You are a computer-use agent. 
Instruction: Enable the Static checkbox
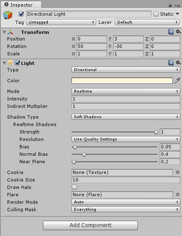pyautogui.click(x=156, y=14)
